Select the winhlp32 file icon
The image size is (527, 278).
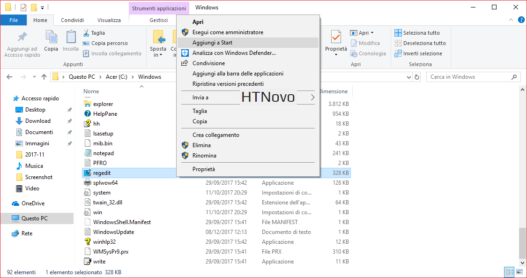click(88, 241)
